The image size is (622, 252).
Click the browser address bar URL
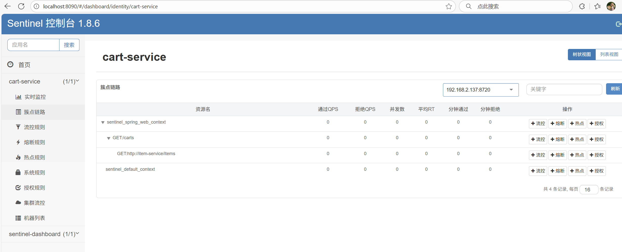coord(100,7)
